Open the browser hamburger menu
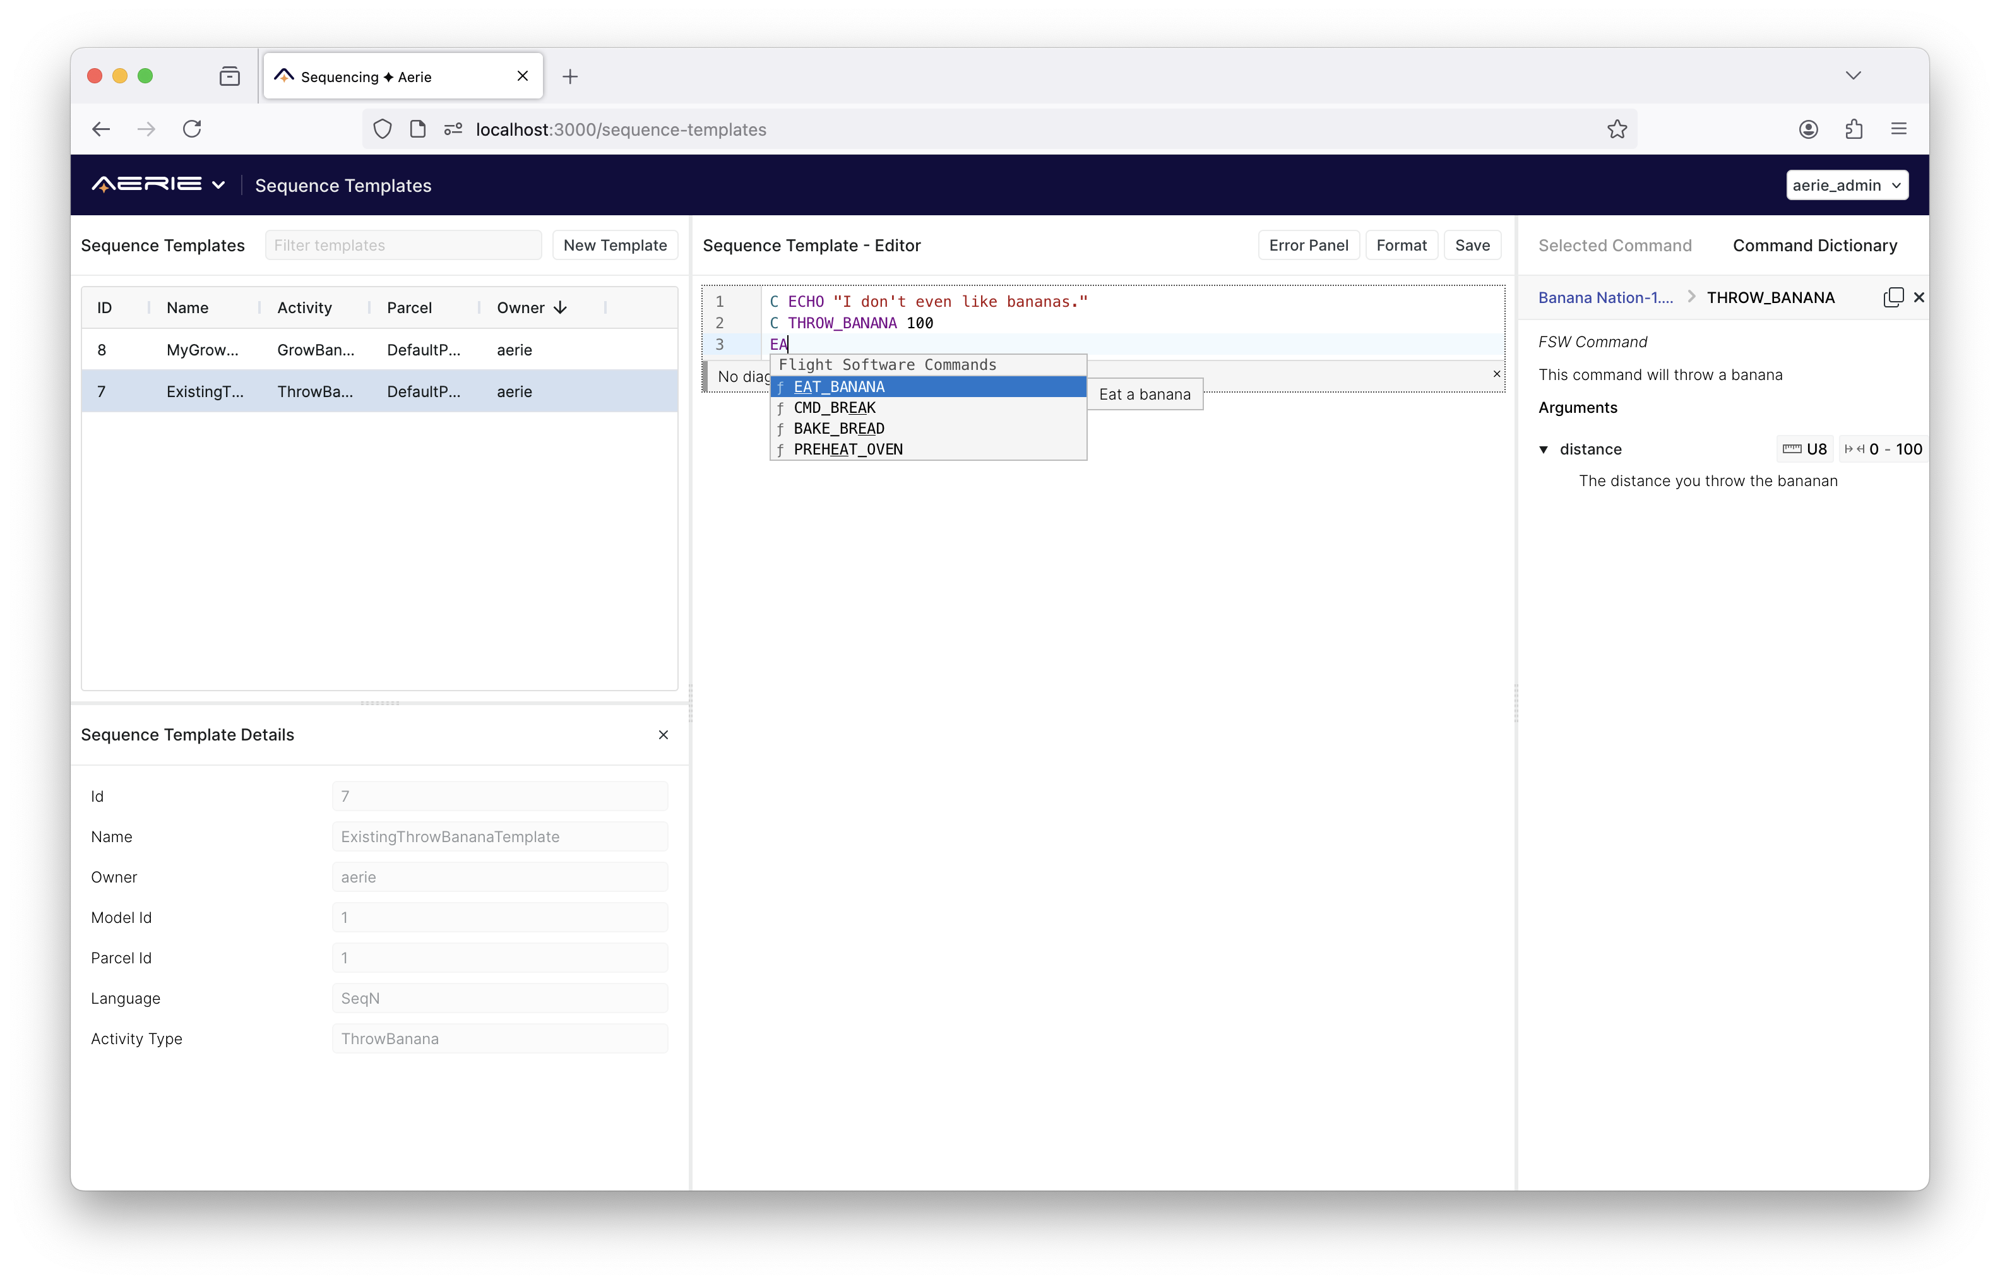Image resolution: width=2000 pixels, height=1284 pixels. (1898, 128)
